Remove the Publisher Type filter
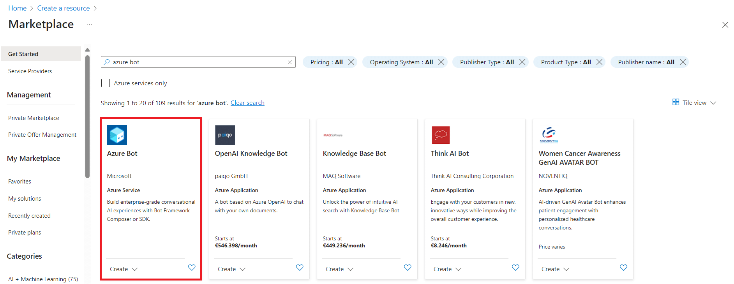Screen dimensions: 734x284 pyautogui.click(x=522, y=62)
